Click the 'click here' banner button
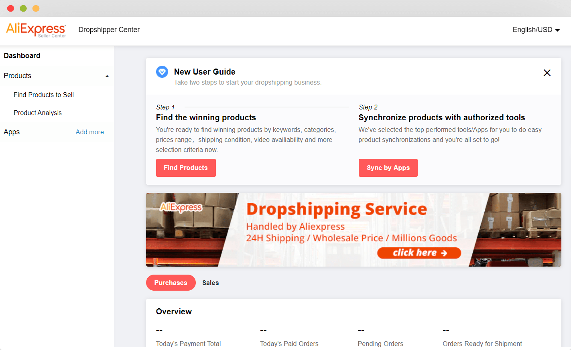Screen dimensions: 571x350 coord(419,253)
